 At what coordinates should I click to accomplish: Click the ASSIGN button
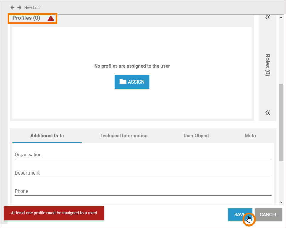tap(132, 82)
